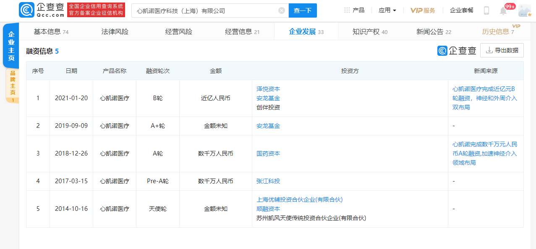
Task: Switch to 历史信息 tab
Action: pyautogui.click(x=498, y=31)
